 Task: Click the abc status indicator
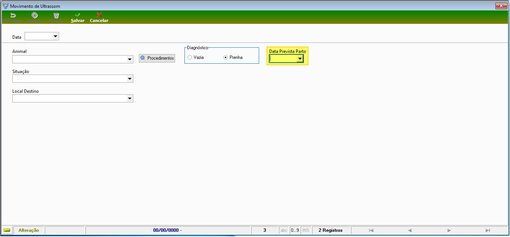(x=284, y=230)
